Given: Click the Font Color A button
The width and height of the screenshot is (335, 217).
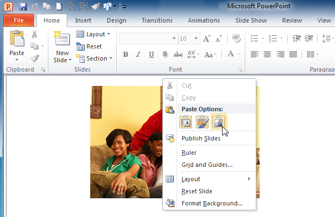Looking at the screenshot, I should (230, 54).
